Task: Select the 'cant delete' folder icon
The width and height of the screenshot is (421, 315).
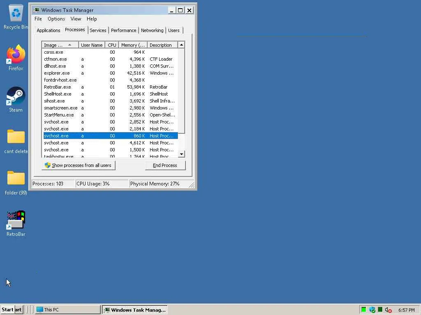Action: tap(16, 142)
